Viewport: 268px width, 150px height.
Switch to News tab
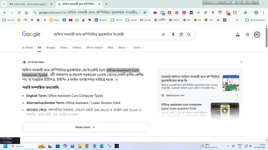click(x=64, y=48)
